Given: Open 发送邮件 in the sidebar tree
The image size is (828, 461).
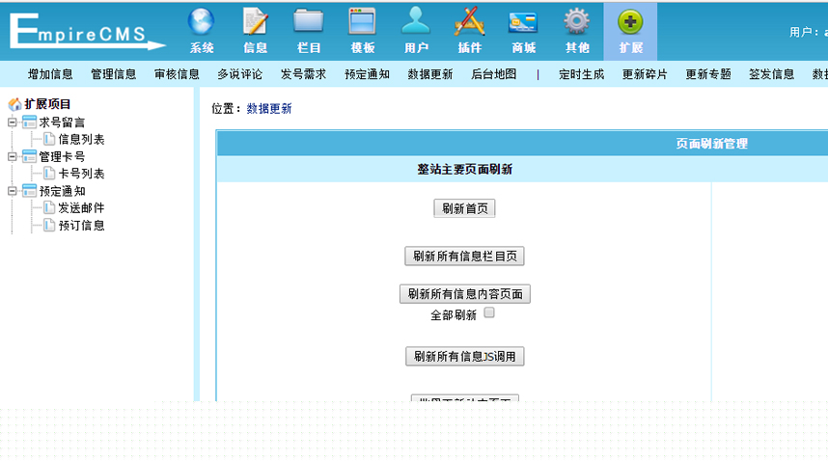Looking at the screenshot, I should click(x=81, y=208).
